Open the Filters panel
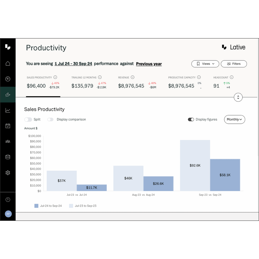 (234, 64)
